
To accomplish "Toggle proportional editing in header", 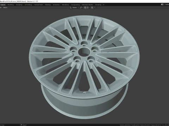I will (x=92, y=8).
